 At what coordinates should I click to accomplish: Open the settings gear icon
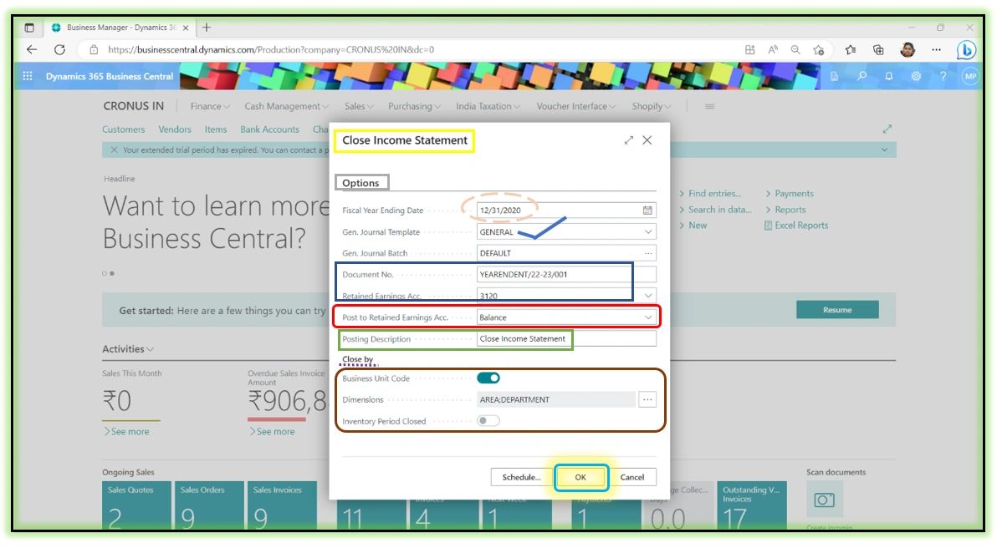pyautogui.click(x=917, y=76)
